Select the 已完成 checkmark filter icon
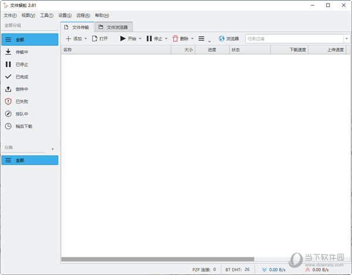This screenshot has height=275, width=352. [x=8, y=76]
